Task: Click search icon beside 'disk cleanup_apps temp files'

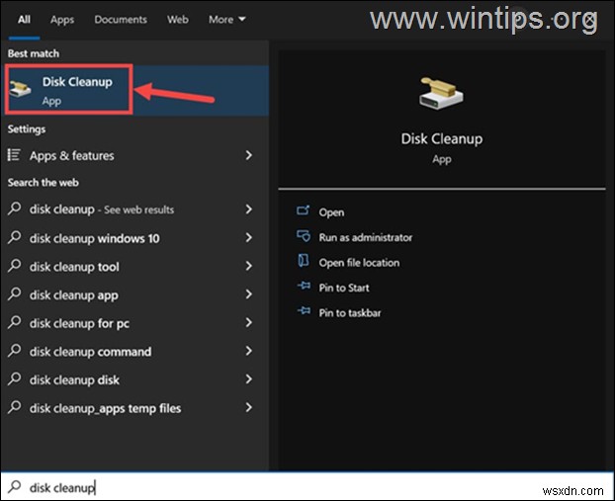Action: tap(14, 406)
